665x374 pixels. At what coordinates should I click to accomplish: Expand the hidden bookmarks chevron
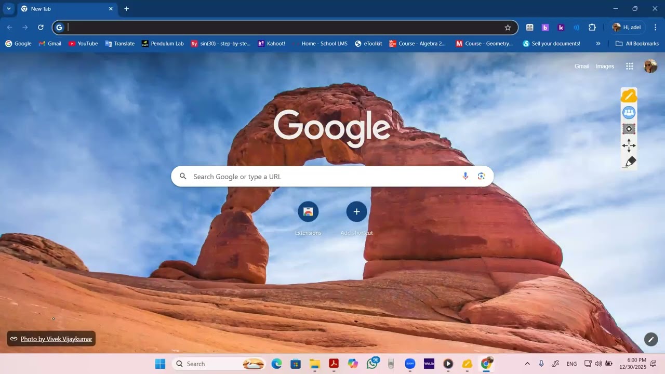tap(598, 44)
